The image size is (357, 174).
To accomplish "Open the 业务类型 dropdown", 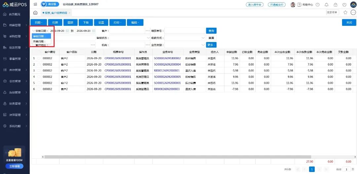I will [x=185, y=45].
